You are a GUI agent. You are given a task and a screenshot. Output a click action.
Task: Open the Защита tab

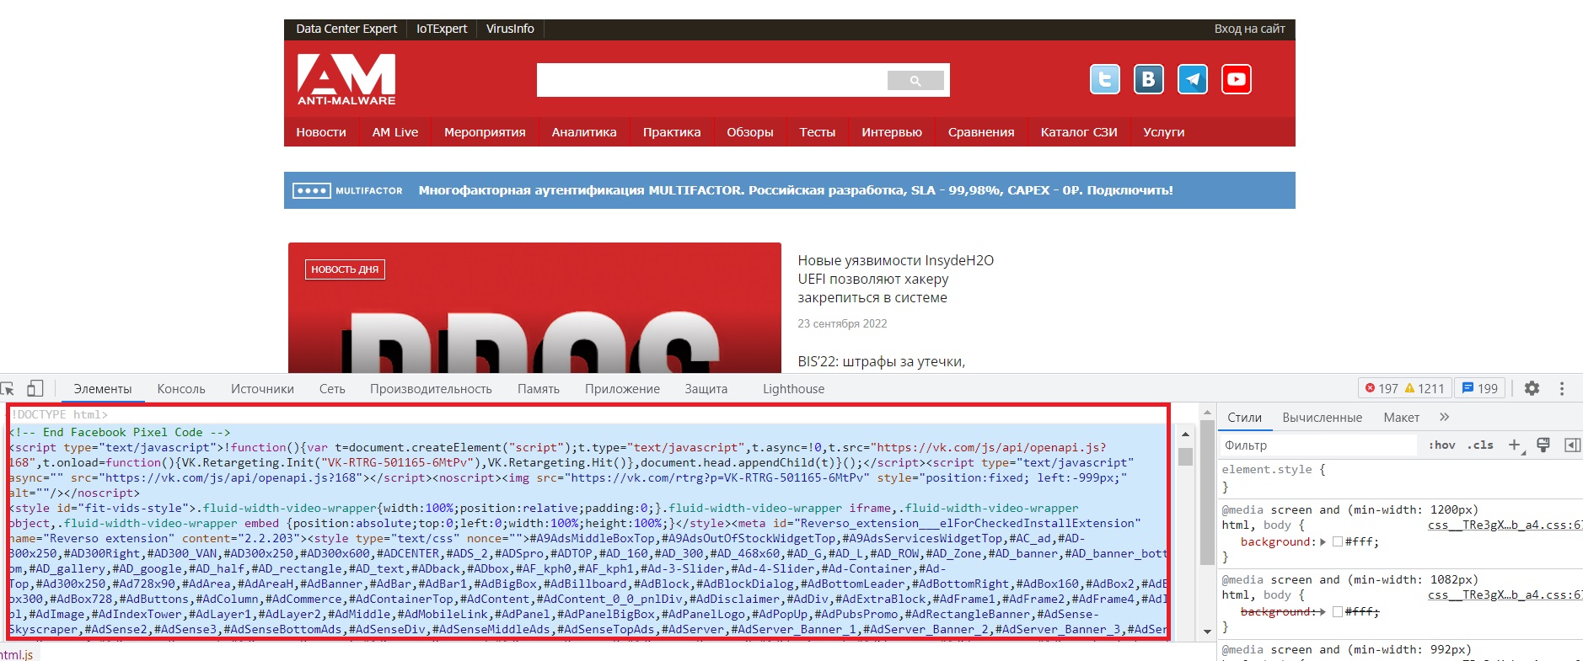click(706, 389)
